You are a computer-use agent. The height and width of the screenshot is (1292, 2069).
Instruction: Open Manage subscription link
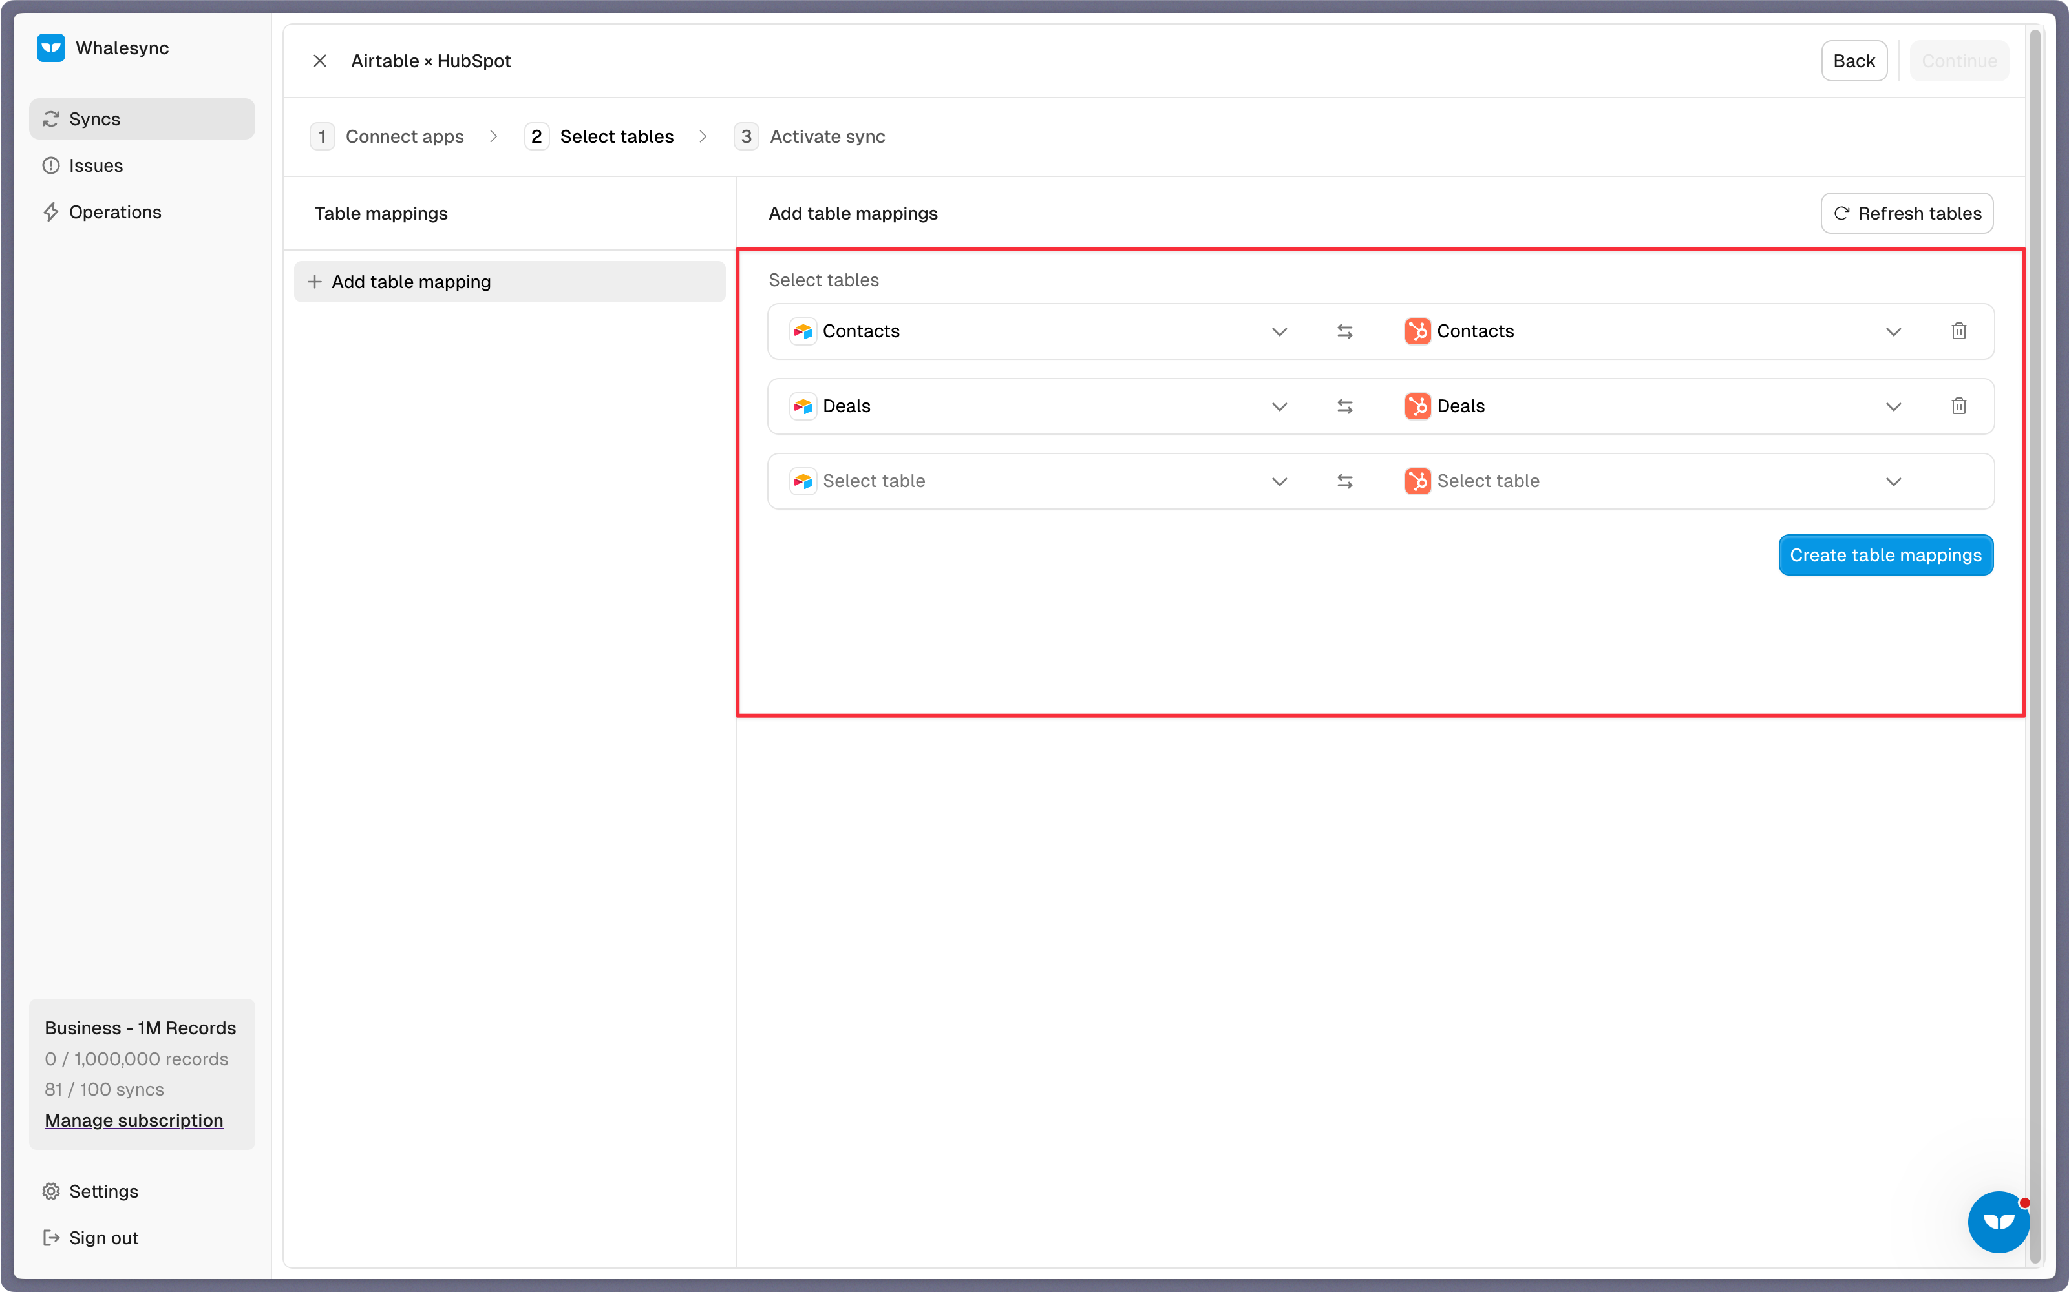click(x=133, y=1120)
